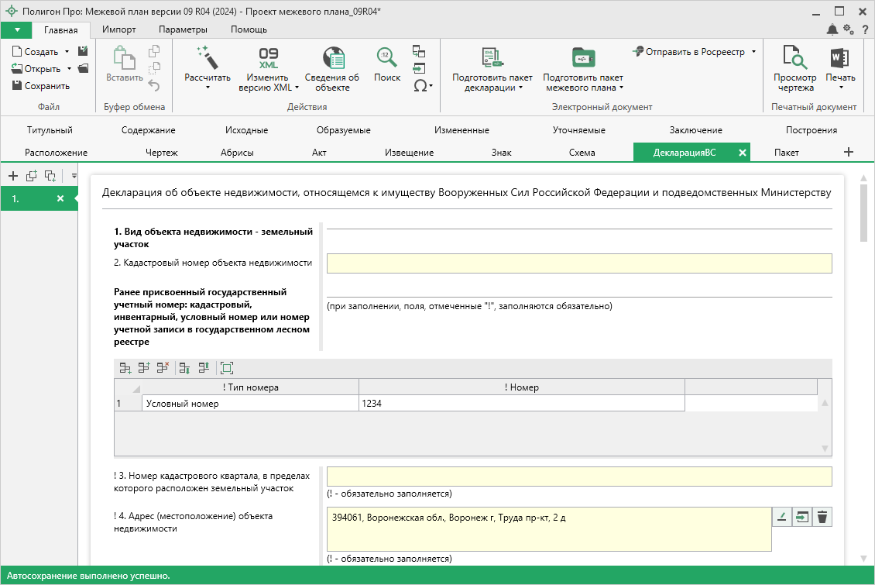This screenshot has width=875, height=585.
Task: Click the Поиск magnifier icon
Action: tap(387, 57)
